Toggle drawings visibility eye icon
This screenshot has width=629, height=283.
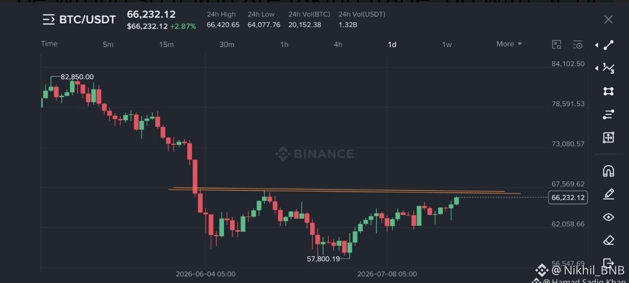(608, 217)
